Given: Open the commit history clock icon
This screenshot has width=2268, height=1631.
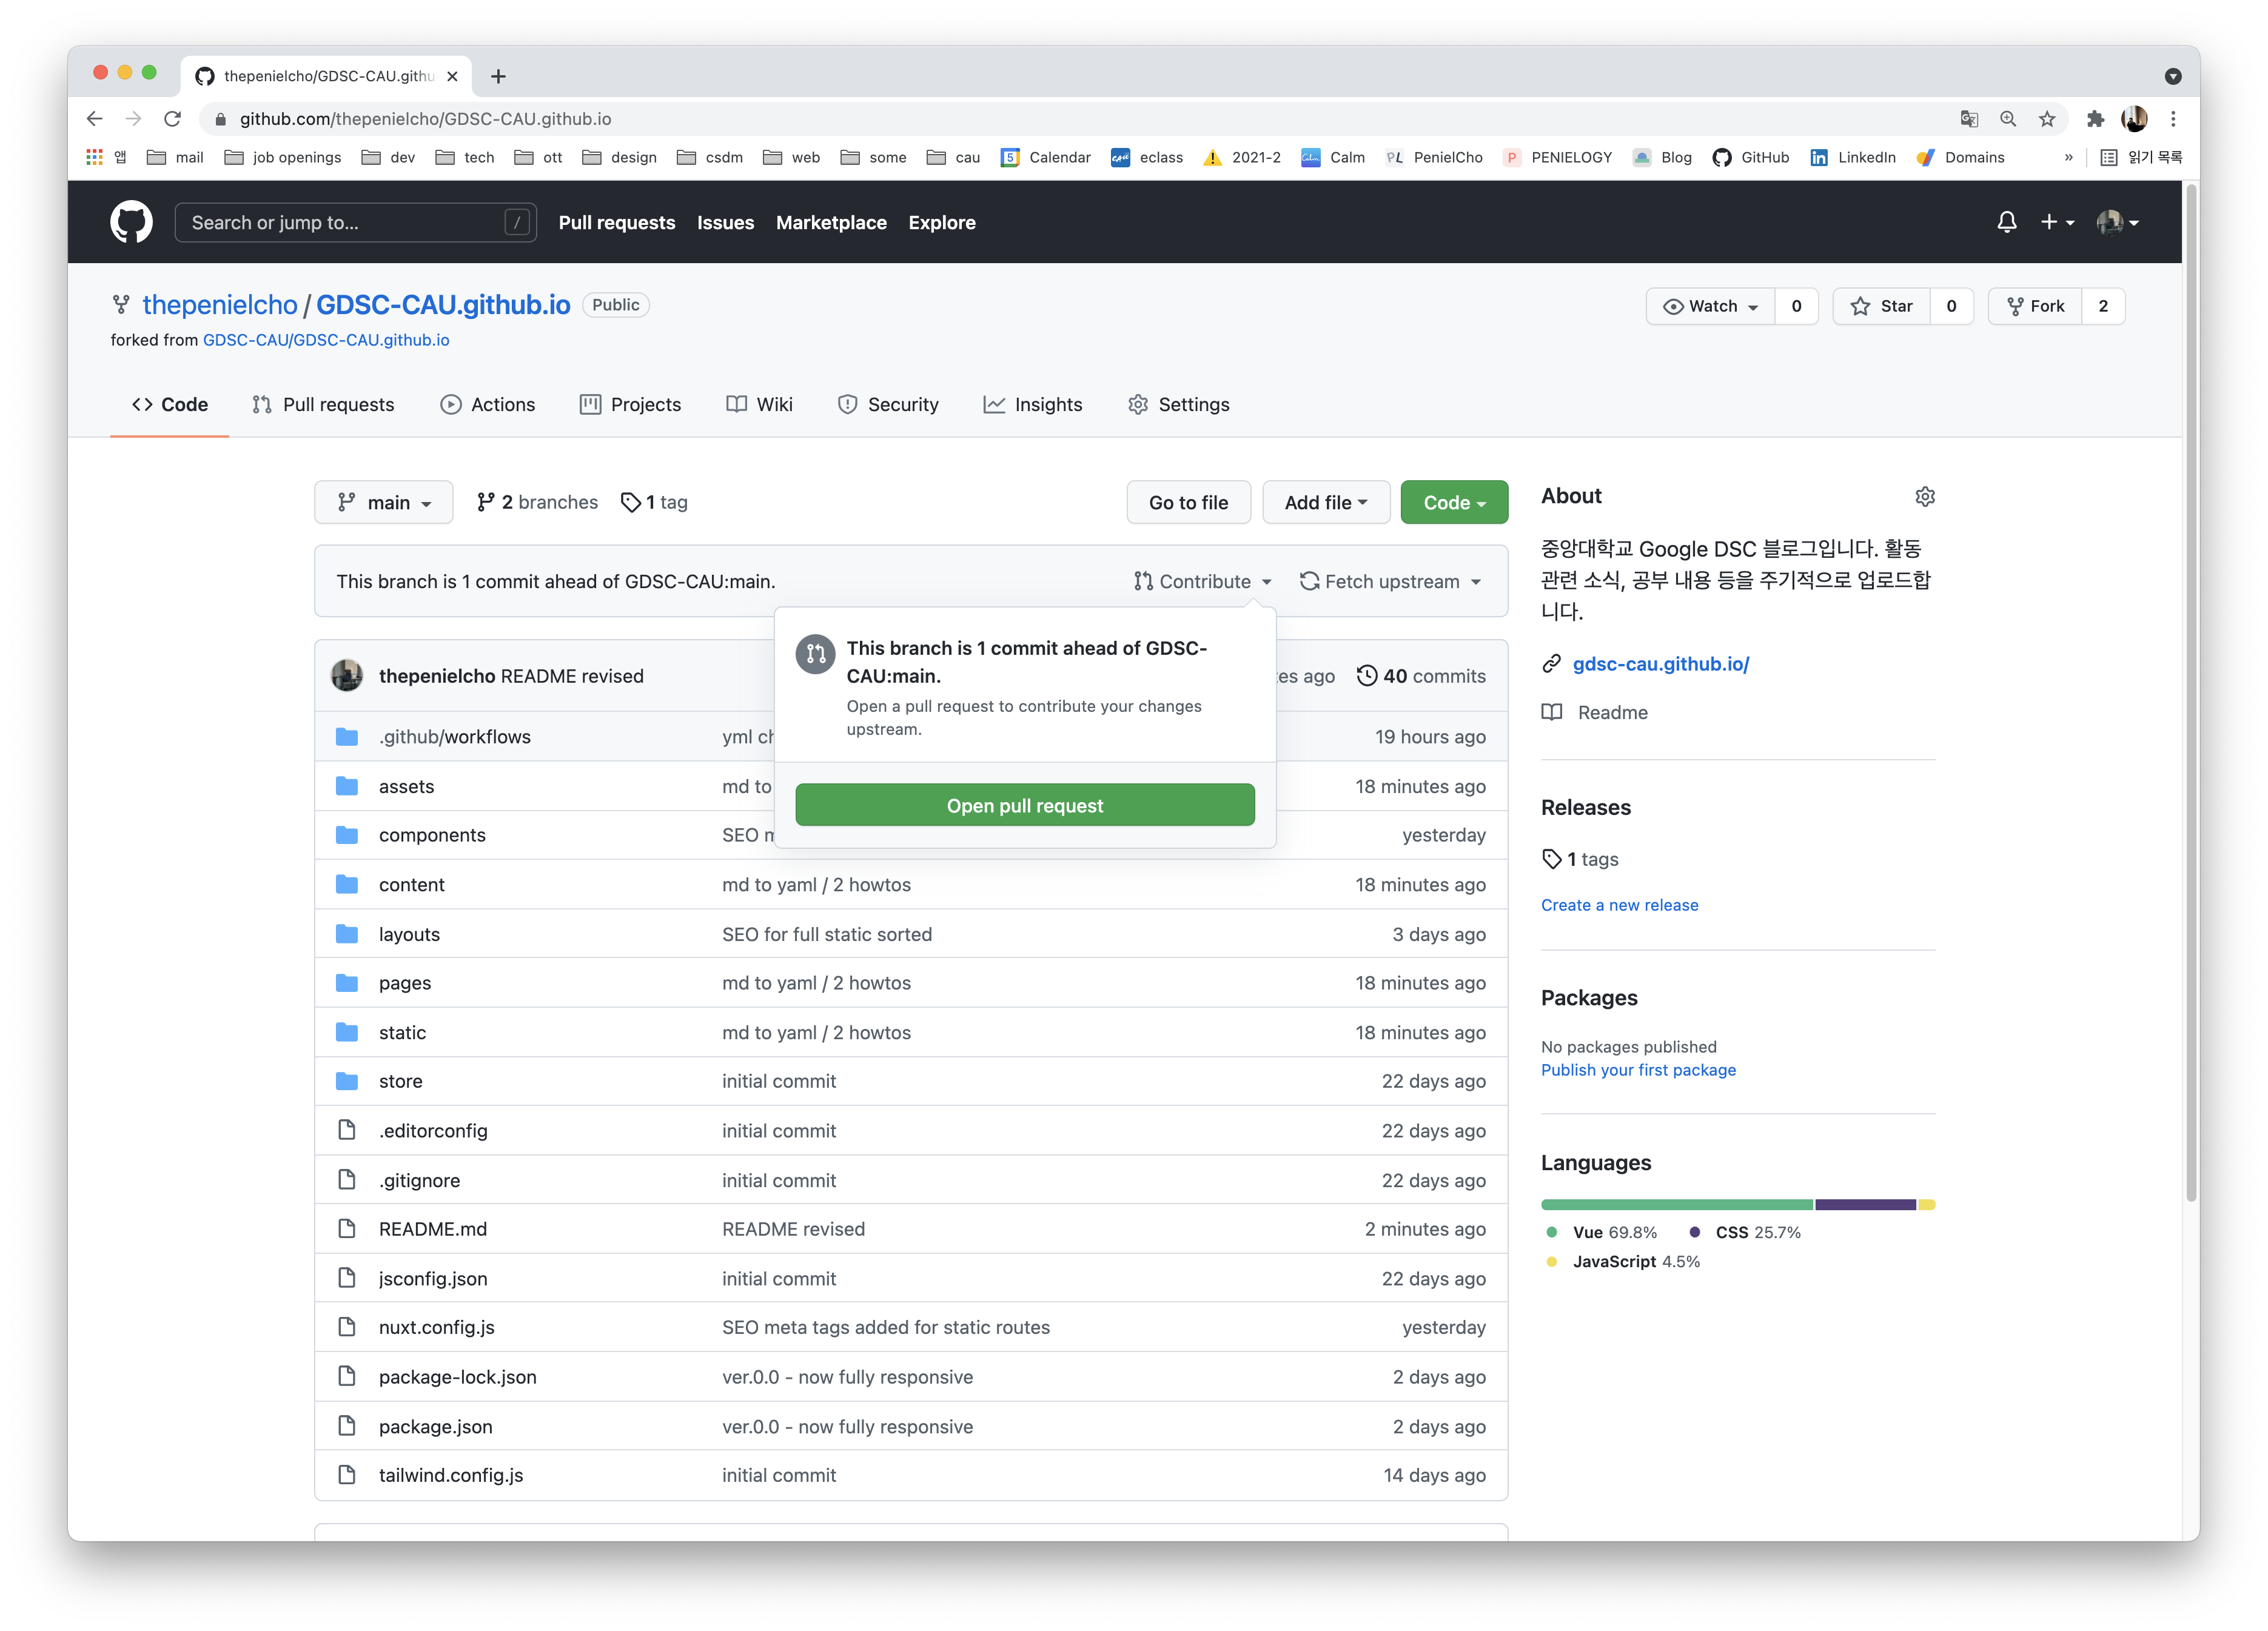Looking at the screenshot, I should pos(1366,676).
